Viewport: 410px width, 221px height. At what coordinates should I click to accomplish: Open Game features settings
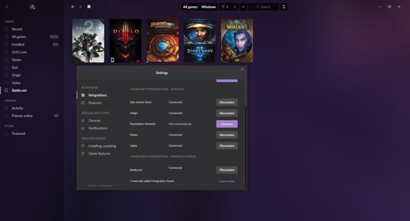(100, 153)
